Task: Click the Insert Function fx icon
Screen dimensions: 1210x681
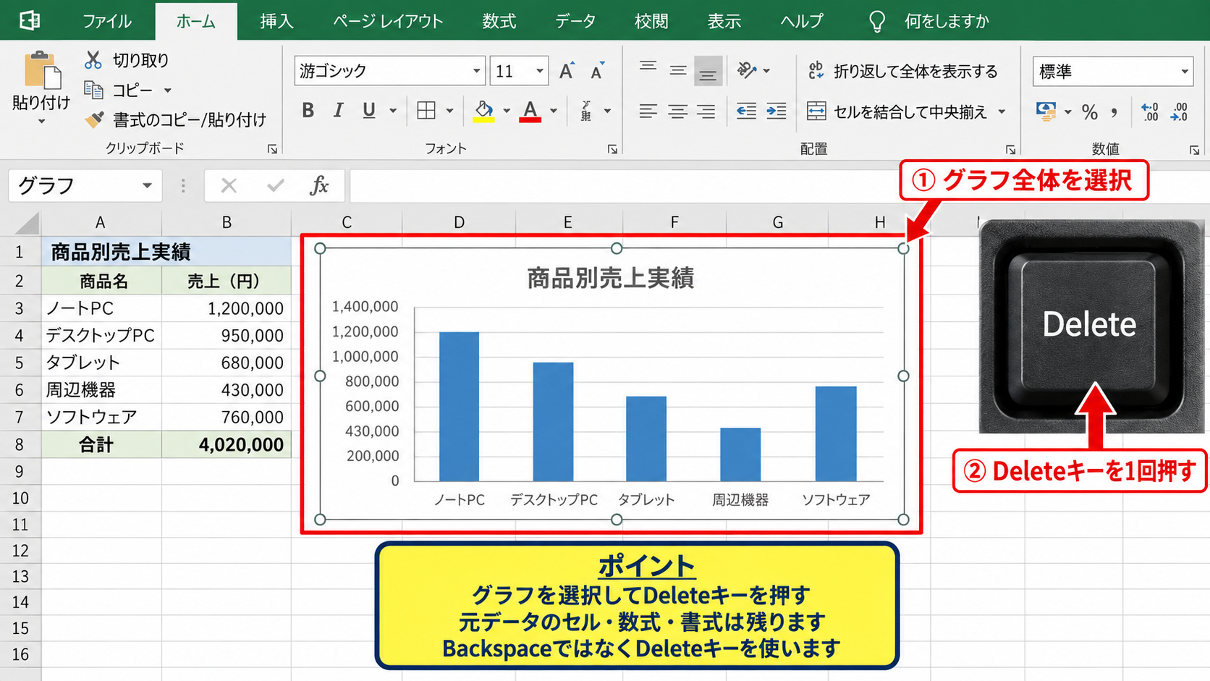Action: tap(319, 186)
